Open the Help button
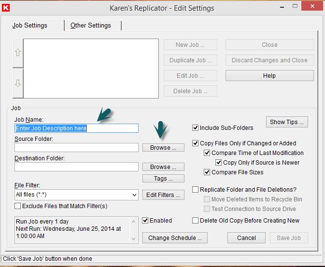 click(269, 76)
